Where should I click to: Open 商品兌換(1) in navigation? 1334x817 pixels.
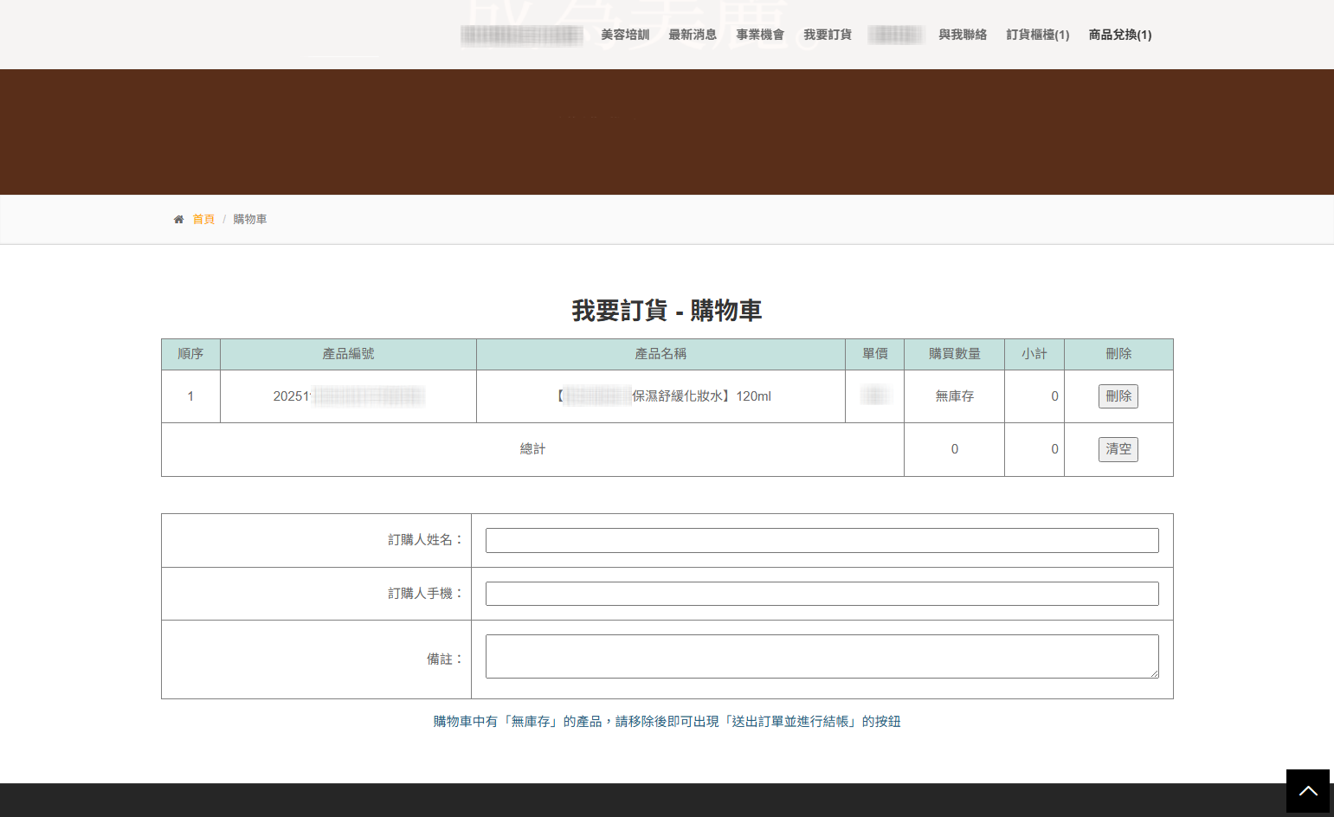tap(1120, 35)
